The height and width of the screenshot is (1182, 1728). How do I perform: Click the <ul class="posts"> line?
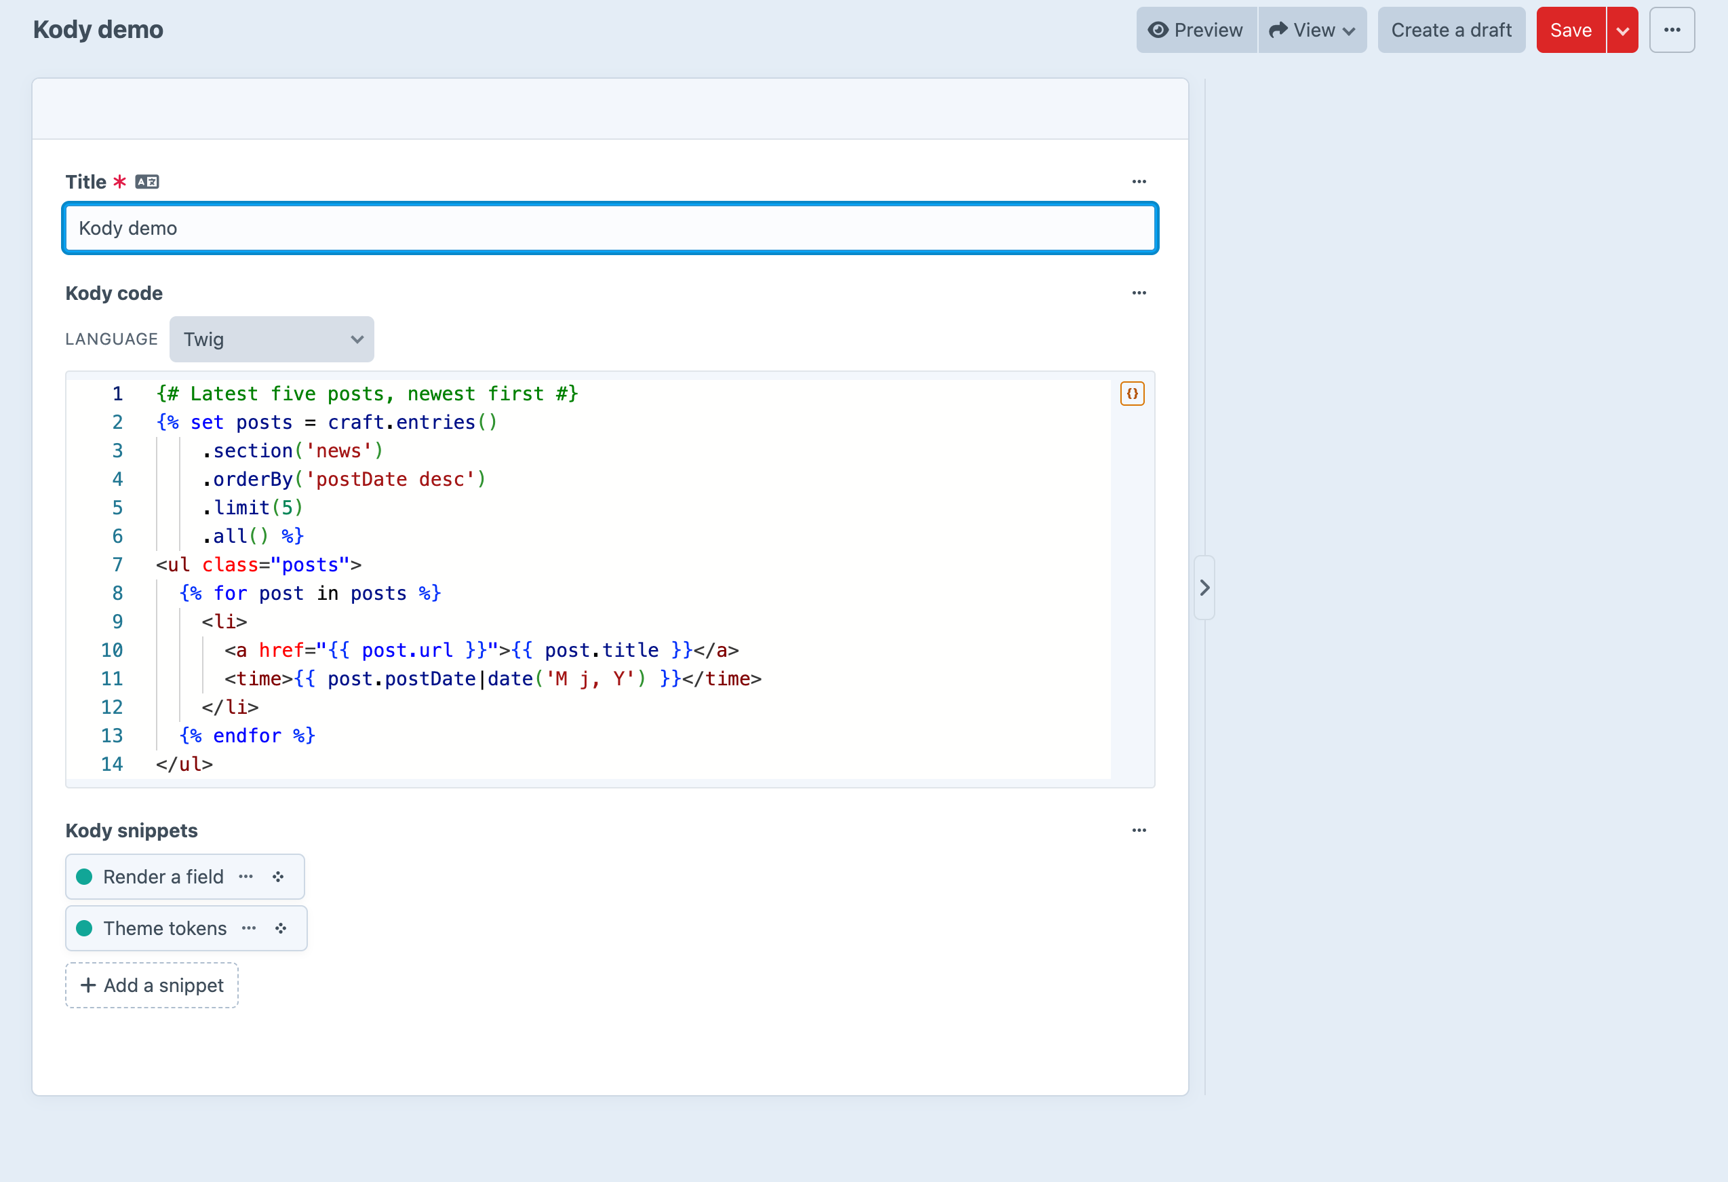(x=259, y=565)
